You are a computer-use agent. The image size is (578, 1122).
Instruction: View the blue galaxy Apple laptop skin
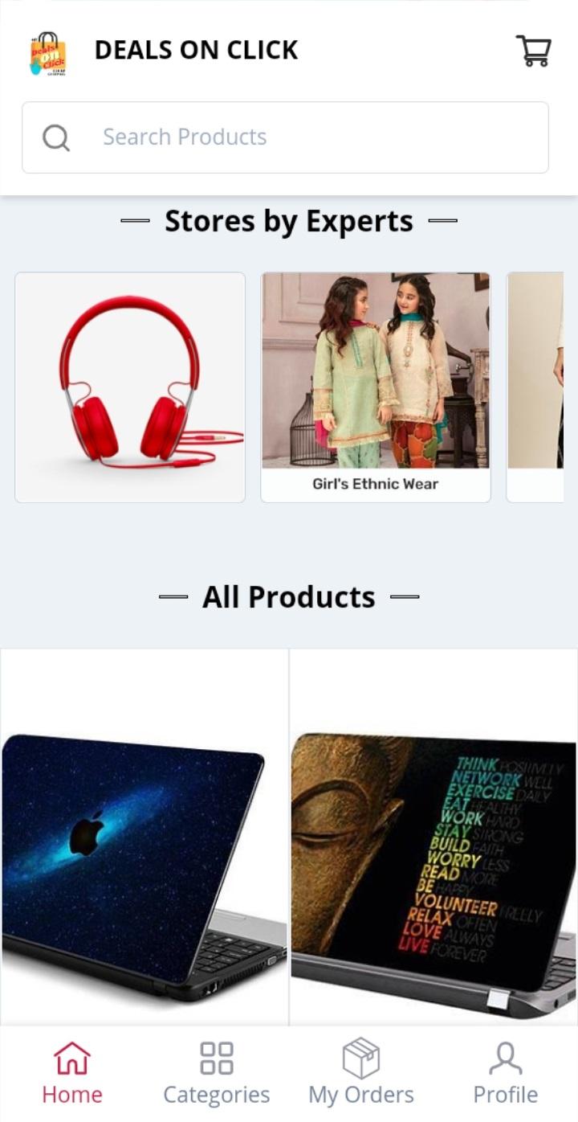(x=144, y=837)
